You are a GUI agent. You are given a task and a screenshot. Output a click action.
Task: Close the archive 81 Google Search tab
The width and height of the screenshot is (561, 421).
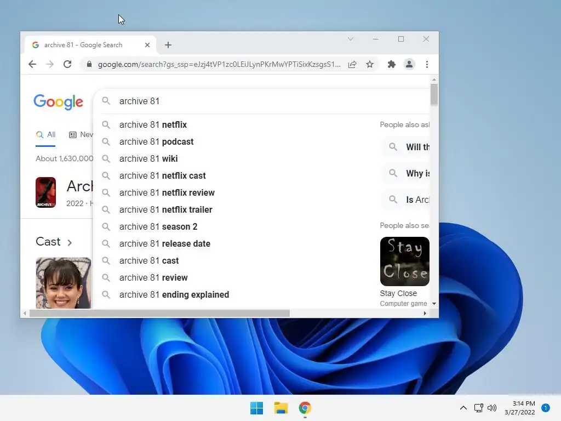pyautogui.click(x=147, y=45)
